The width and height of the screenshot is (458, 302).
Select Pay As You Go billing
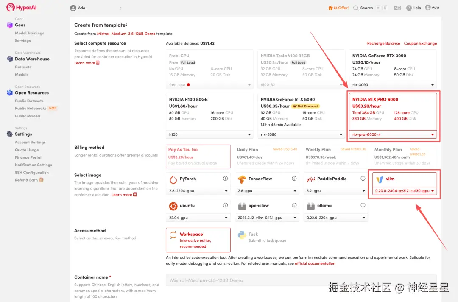[198, 157]
